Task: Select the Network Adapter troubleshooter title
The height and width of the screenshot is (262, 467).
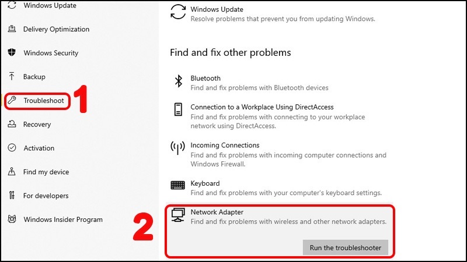Action: pyautogui.click(x=217, y=212)
